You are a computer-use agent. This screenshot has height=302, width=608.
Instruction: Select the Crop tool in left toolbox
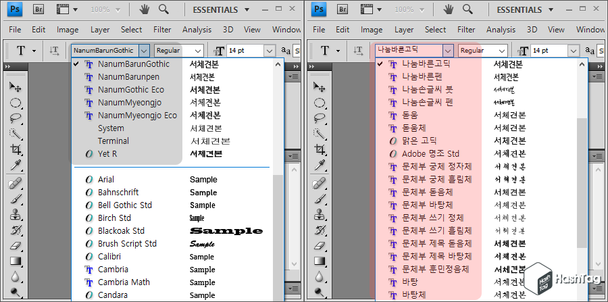click(x=15, y=149)
